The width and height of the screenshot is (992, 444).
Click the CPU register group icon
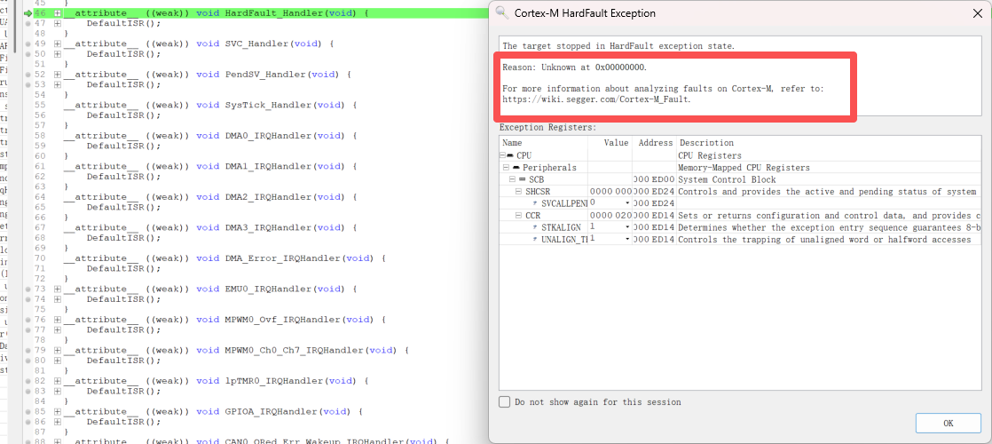(x=510, y=155)
